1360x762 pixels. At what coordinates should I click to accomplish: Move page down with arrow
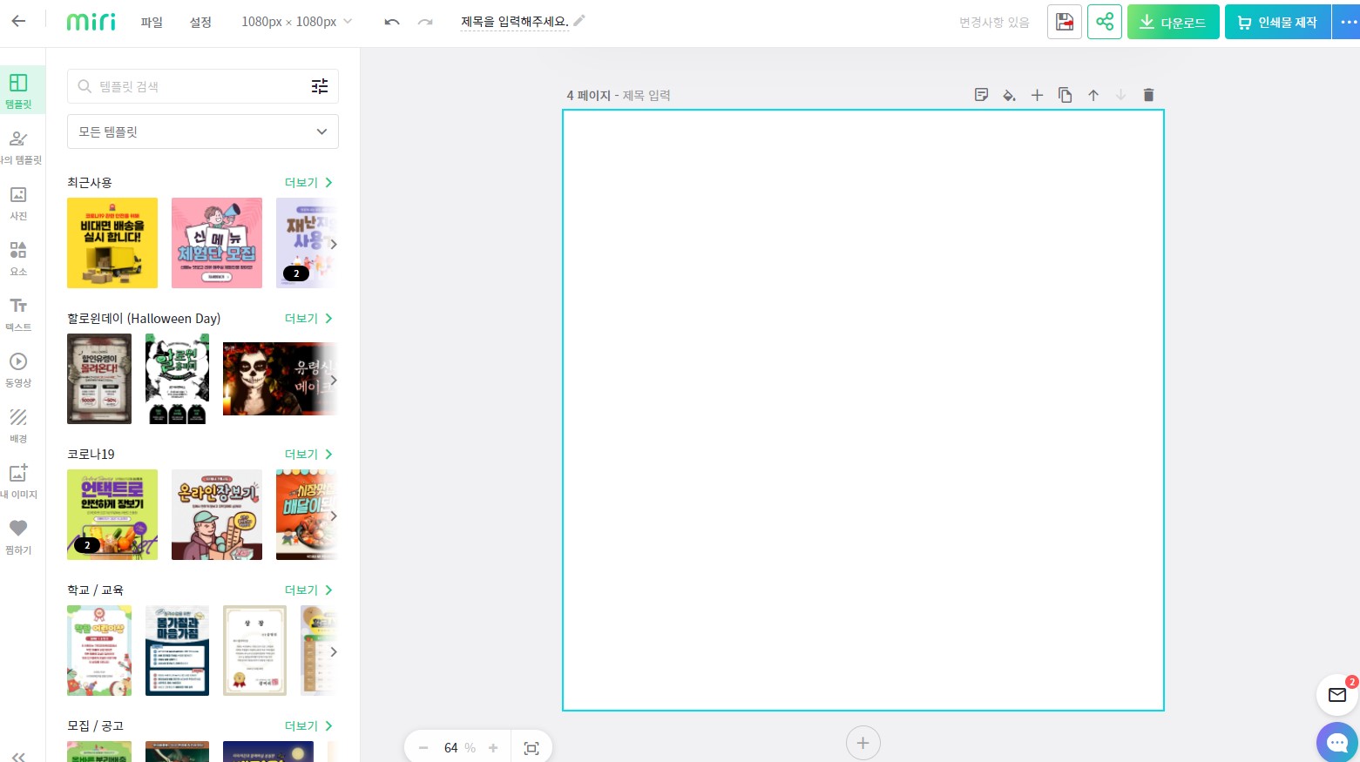(x=1121, y=95)
